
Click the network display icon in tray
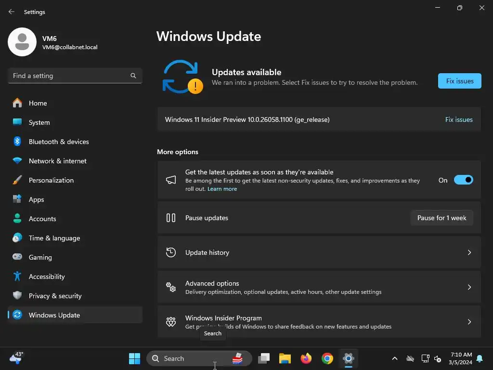click(x=426, y=358)
